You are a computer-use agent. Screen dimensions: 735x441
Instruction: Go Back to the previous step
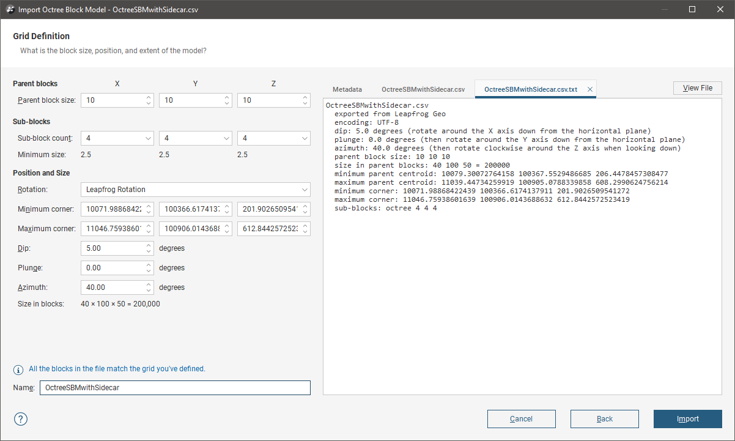click(x=605, y=419)
